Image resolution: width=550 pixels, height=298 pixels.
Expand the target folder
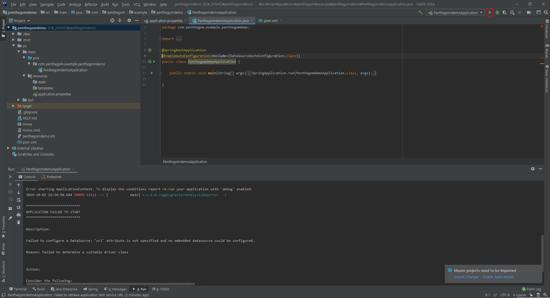[x=13, y=106]
